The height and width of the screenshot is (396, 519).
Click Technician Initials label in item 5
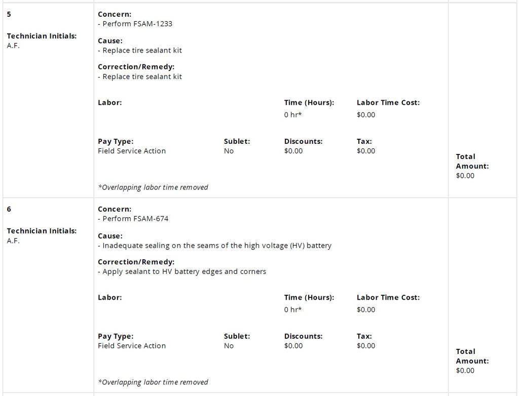click(x=42, y=36)
